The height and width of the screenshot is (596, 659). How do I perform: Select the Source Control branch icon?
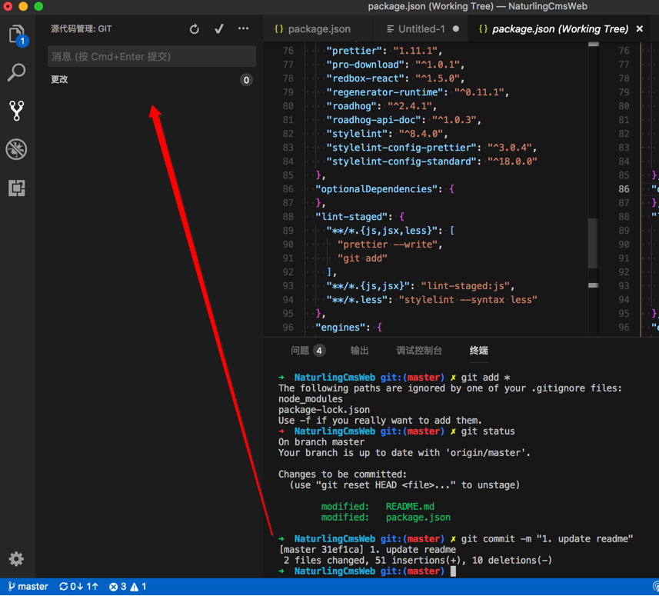(17, 111)
